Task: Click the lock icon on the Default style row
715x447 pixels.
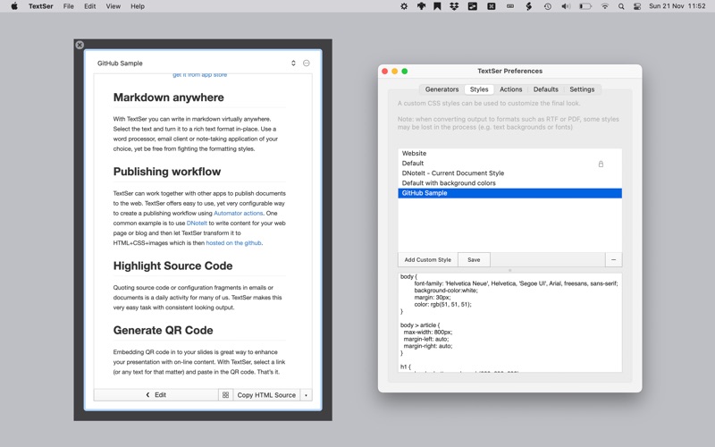Action: coord(601,164)
